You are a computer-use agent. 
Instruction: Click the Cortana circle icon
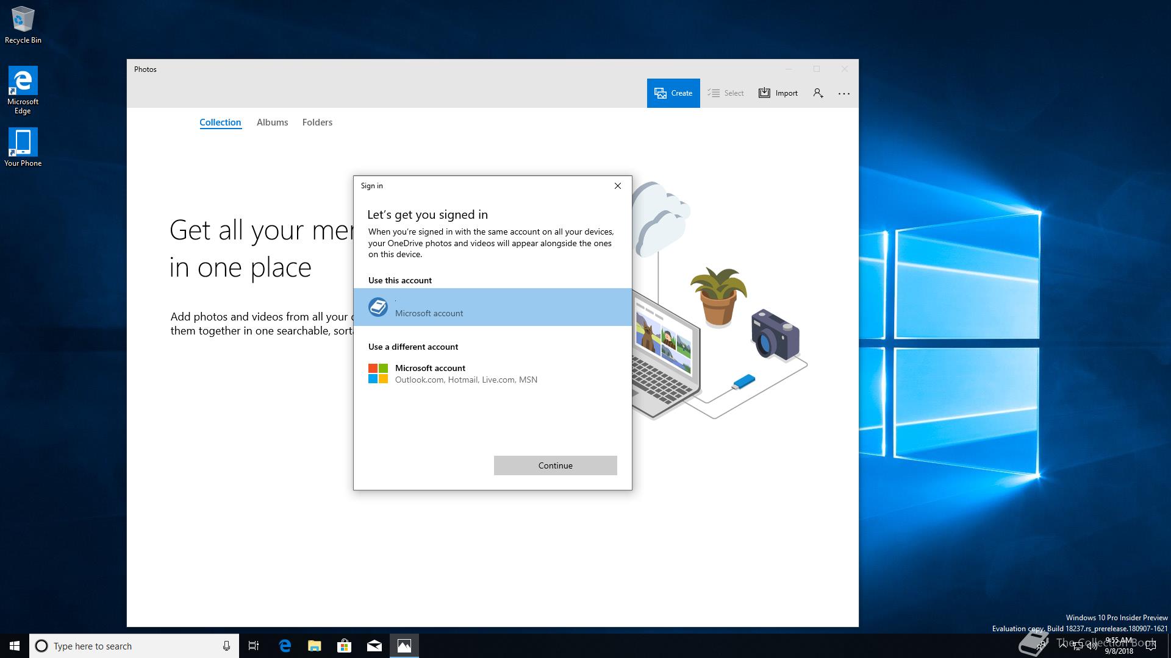point(41,646)
